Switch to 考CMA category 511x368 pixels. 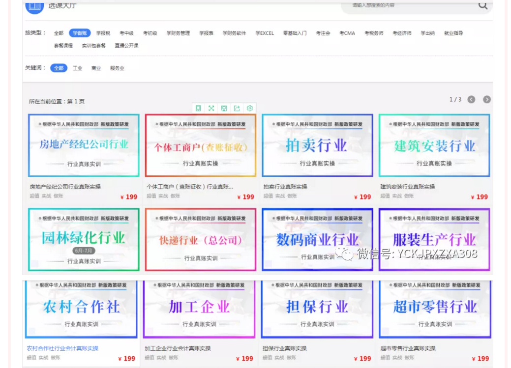[x=347, y=33]
